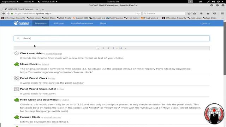
Task: Click the Firefox Search box
Action: (x=164, y=13)
